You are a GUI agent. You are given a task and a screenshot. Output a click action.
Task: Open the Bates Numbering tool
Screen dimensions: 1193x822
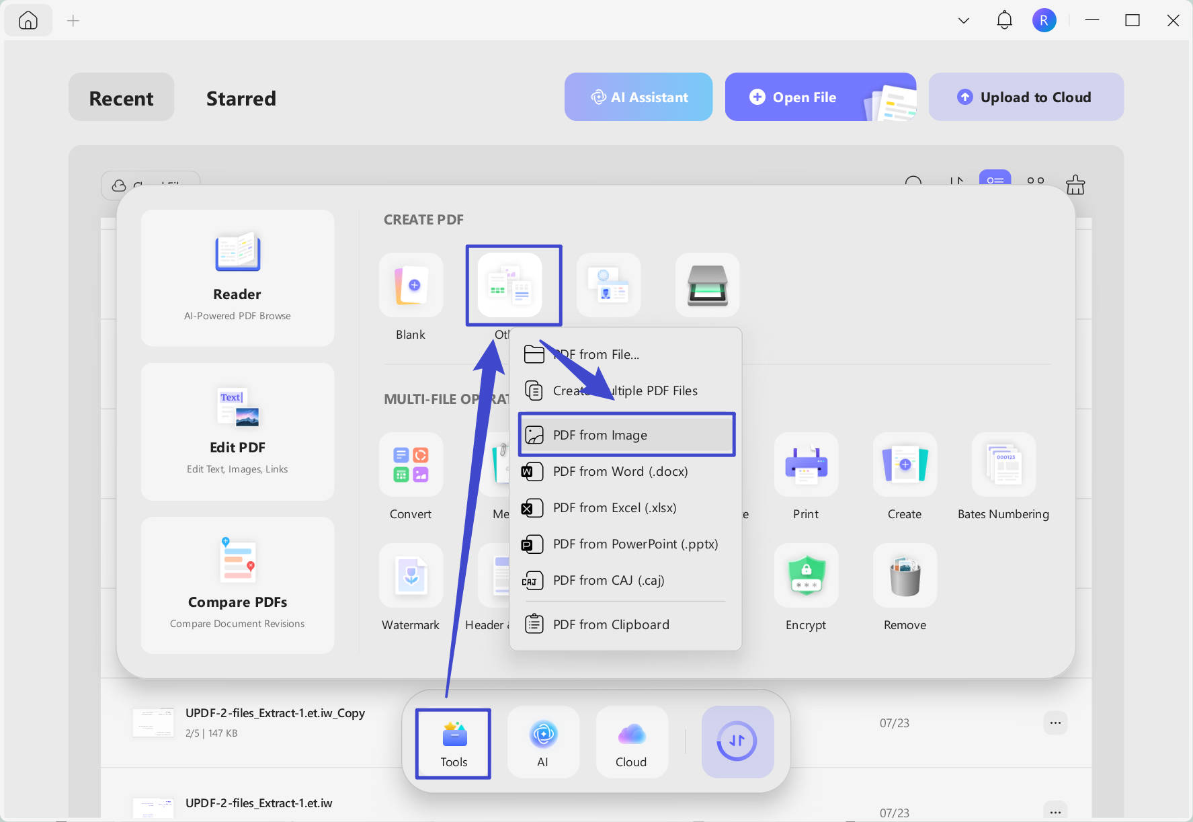click(1003, 464)
